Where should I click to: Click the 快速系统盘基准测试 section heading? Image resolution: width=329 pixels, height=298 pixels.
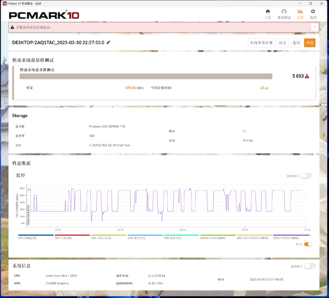33,60
